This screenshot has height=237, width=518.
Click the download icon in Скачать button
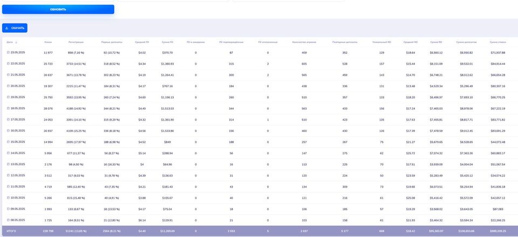(6, 28)
